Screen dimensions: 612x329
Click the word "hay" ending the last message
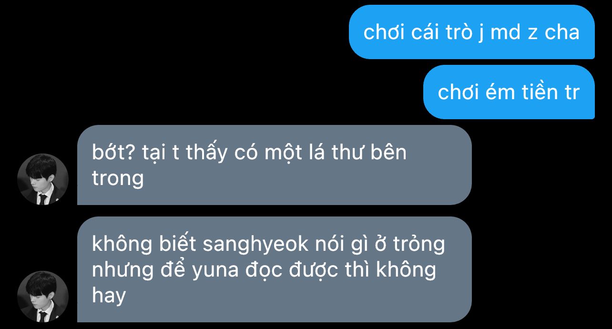click(x=109, y=296)
